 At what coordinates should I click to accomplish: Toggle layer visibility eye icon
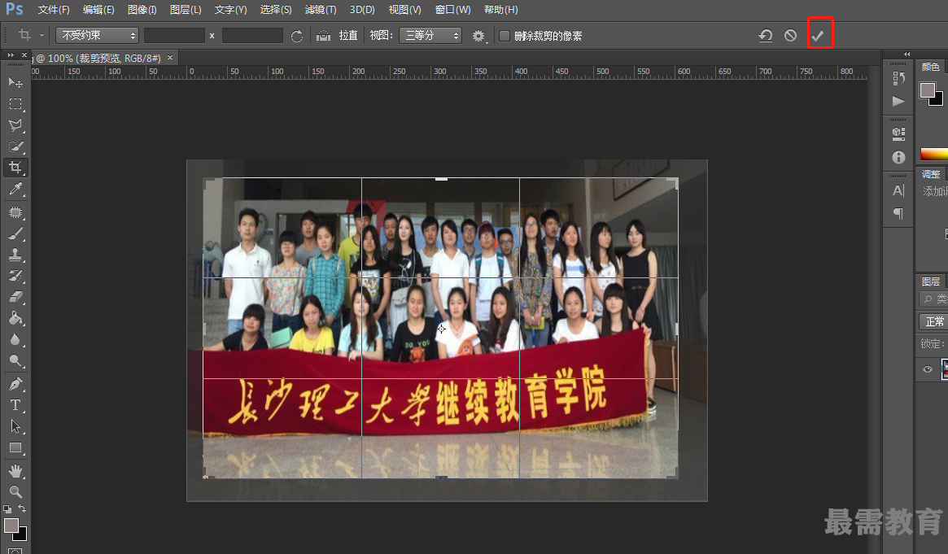928,369
